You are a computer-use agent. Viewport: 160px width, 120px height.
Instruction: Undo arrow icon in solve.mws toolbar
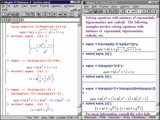[x=39, y=14]
